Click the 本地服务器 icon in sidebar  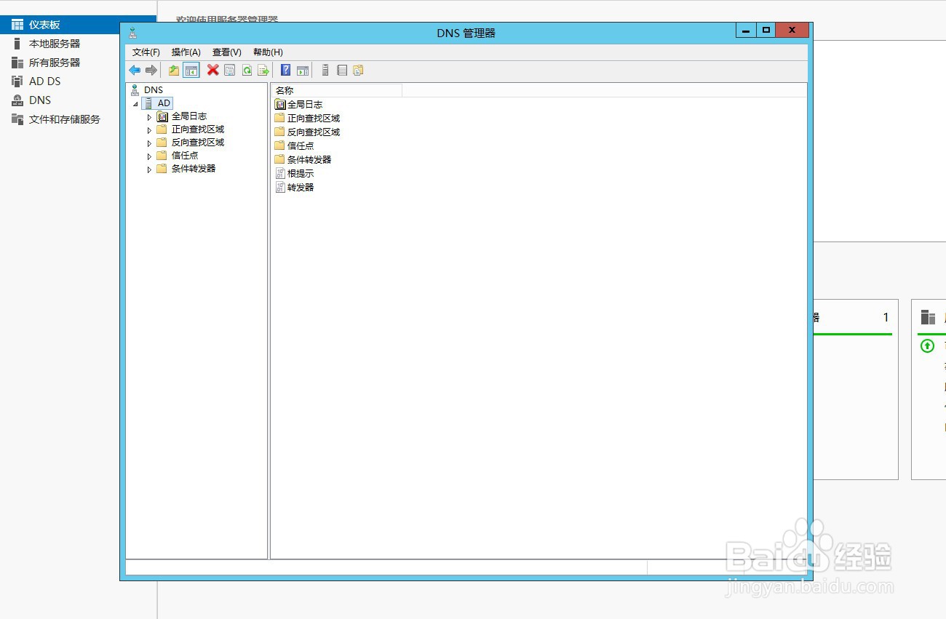pos(17,44)
